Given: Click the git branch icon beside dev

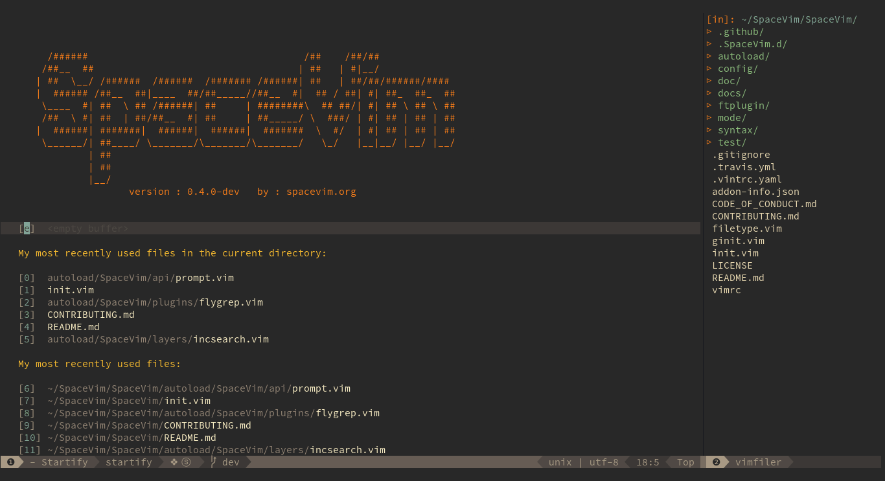Looking at the screenshot, I should point(213,462).
